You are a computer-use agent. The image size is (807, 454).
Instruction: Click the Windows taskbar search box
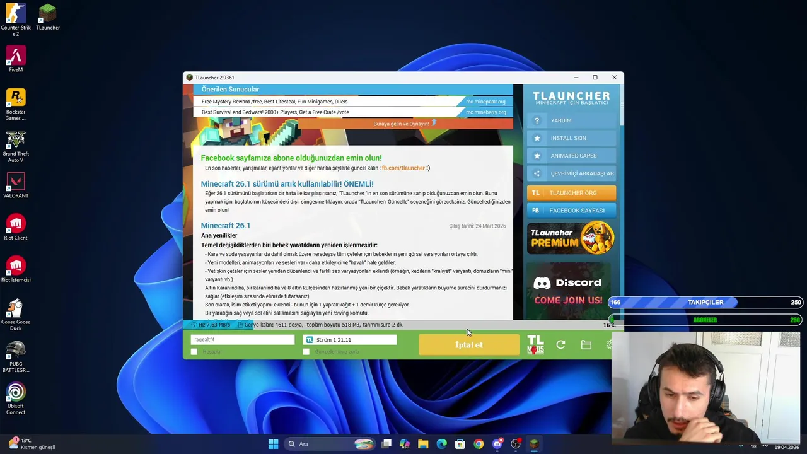330,444
